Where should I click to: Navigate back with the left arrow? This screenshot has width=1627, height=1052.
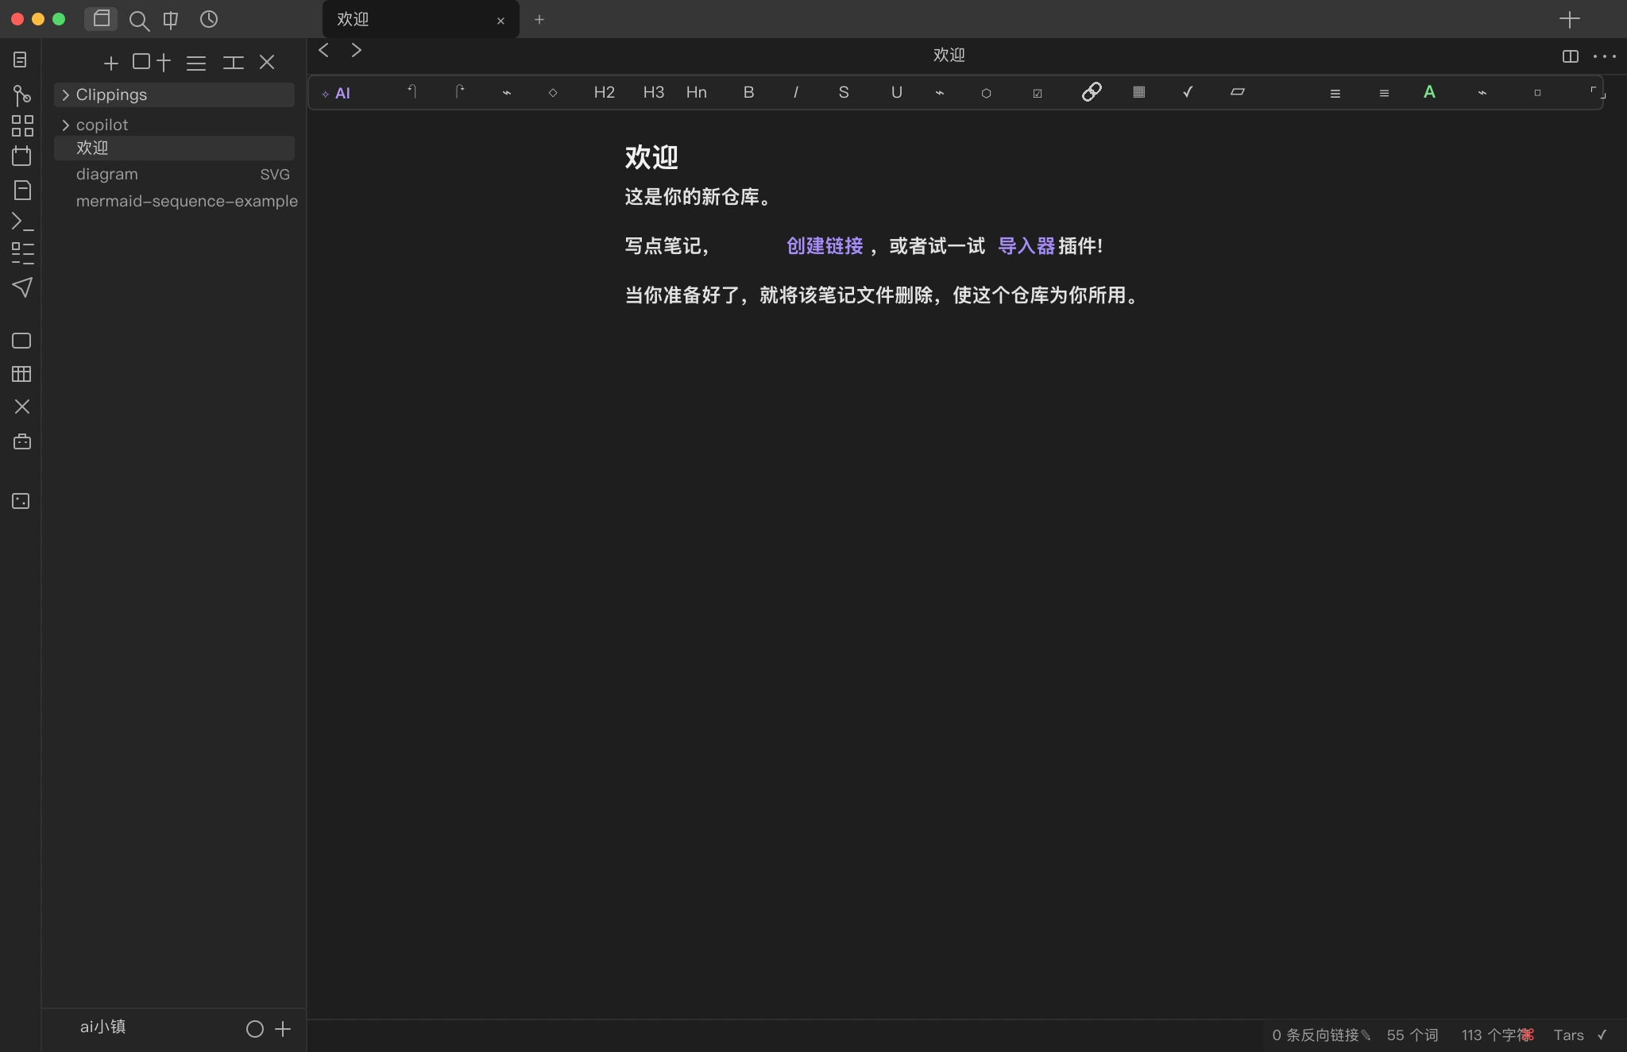click(x=323, y=50)
